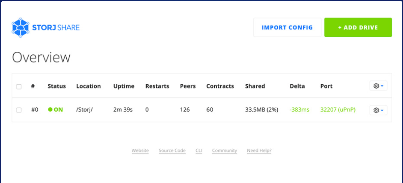The width and height of the screenshot is (403, 183).
Task: Open gear menu for drive #0
Action: (378, 110)
